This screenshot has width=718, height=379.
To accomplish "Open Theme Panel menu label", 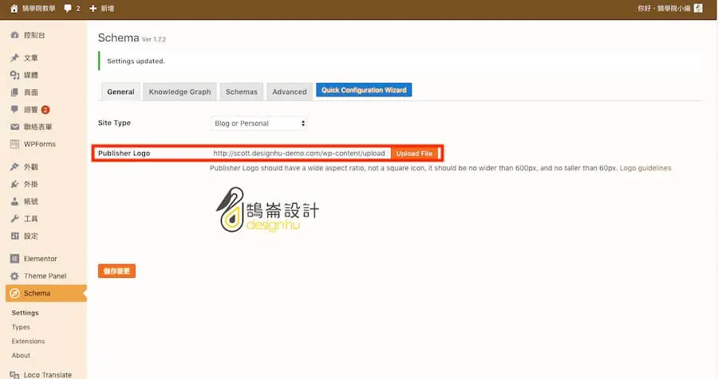I will click(x=45, y=276).
